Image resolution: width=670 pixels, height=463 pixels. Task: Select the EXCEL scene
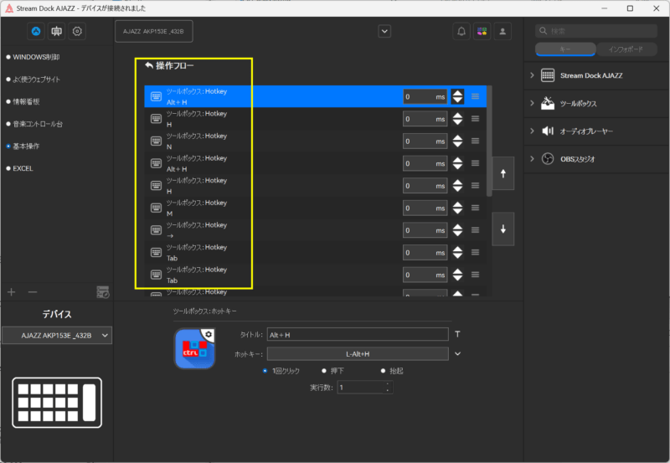(x=19, y=168)
